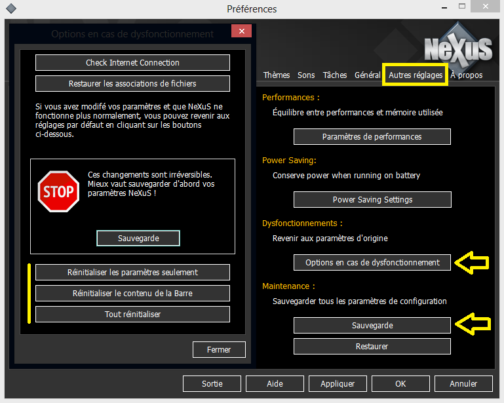504x403 pixels.
Task: Click the 'Maintenance :' heading
Action: point(288,286)
